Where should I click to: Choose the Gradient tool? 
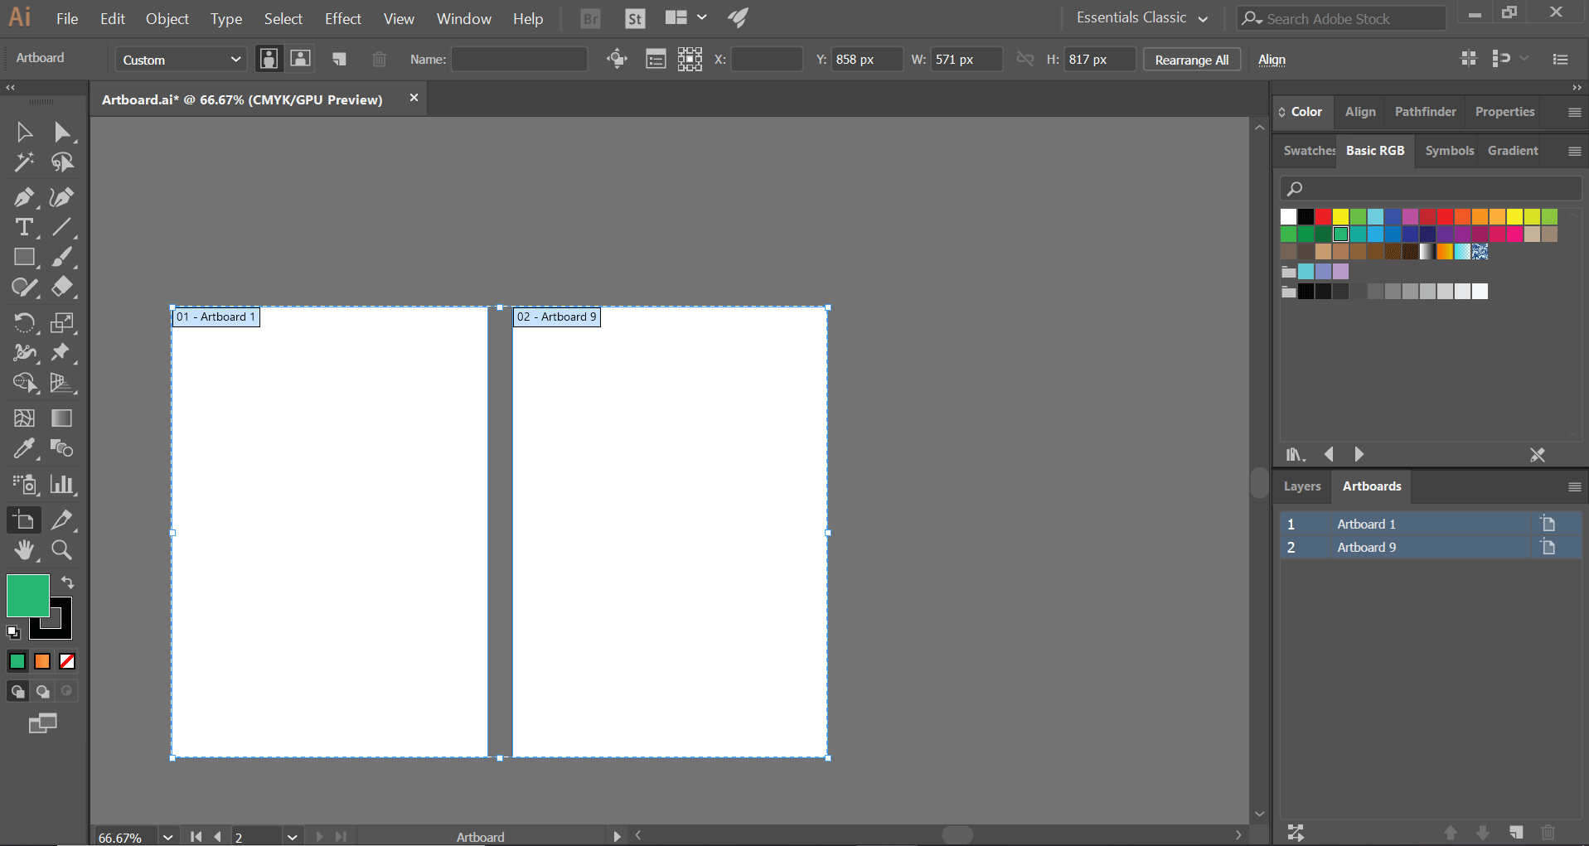click(x=62, y=418)
